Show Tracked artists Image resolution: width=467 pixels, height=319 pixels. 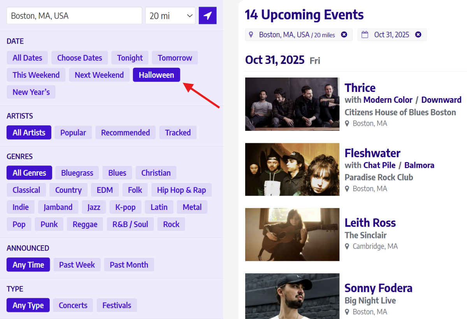point(178,132)
